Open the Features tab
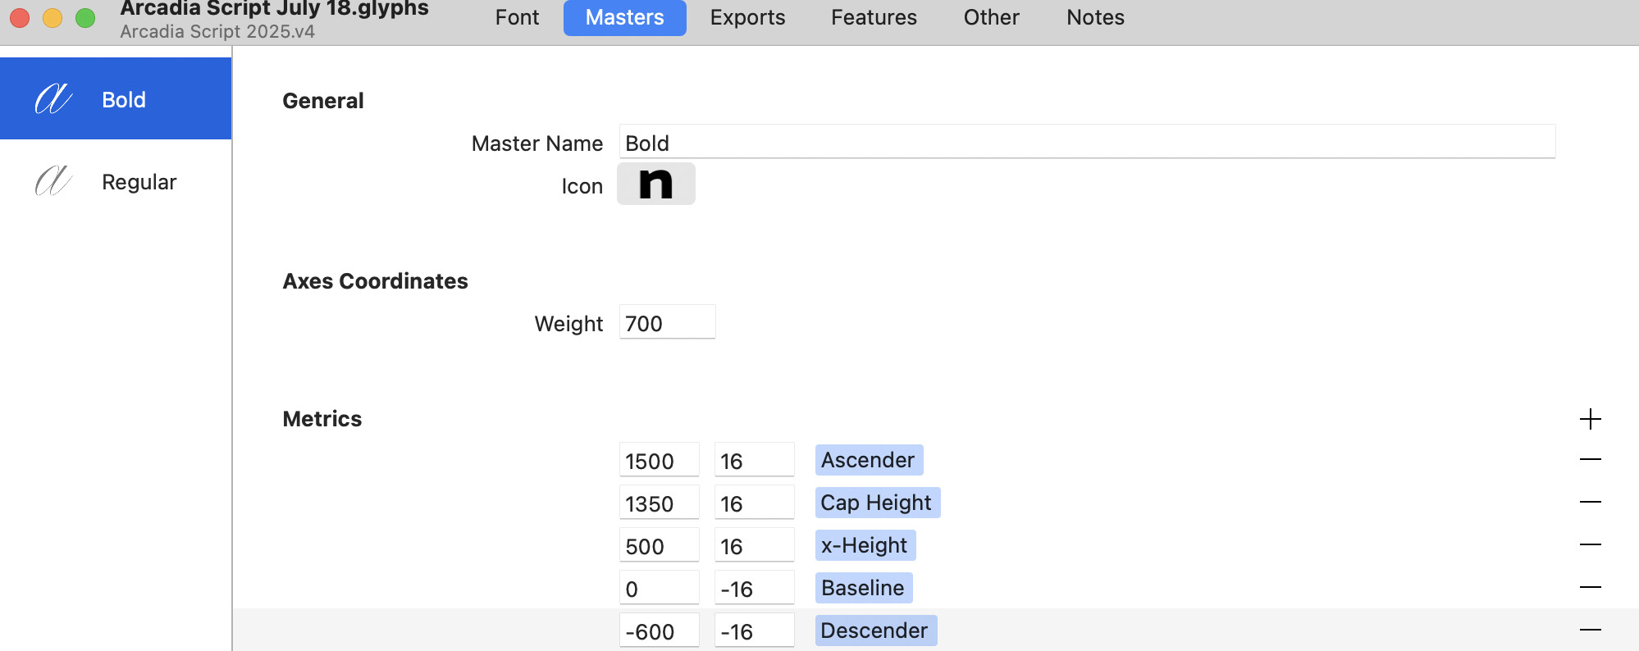Screen dimensions: 1639x651 (874, 17)
